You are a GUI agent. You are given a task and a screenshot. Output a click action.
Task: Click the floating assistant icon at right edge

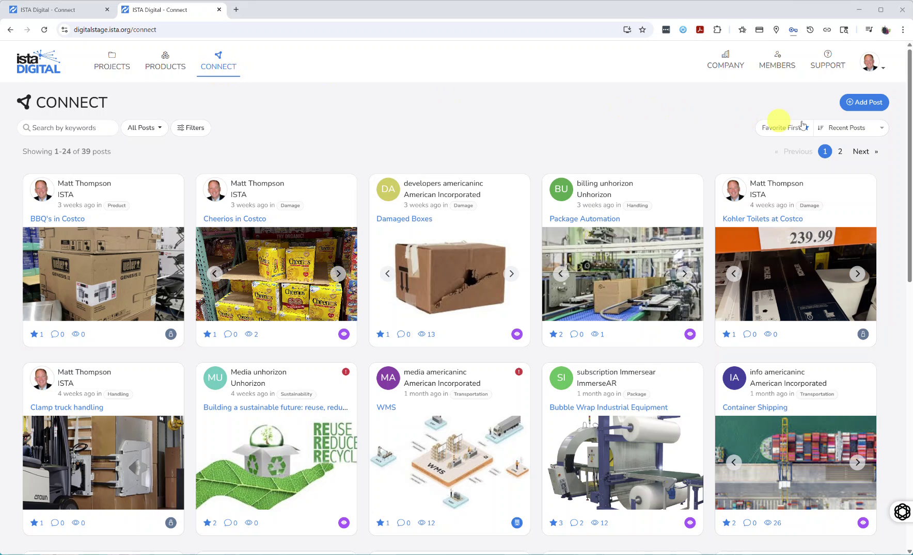[x=902, y=512]
